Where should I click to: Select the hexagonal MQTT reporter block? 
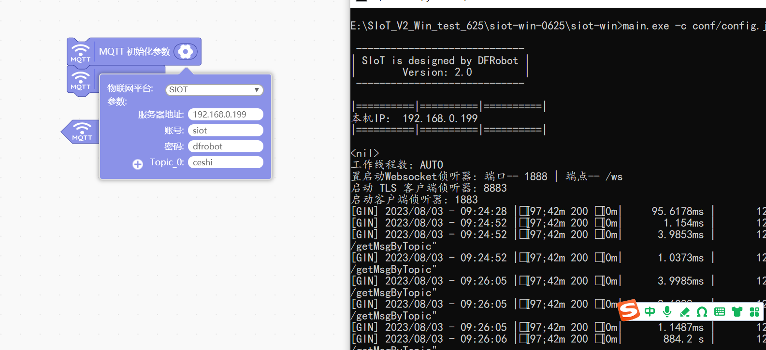[80, 131]
